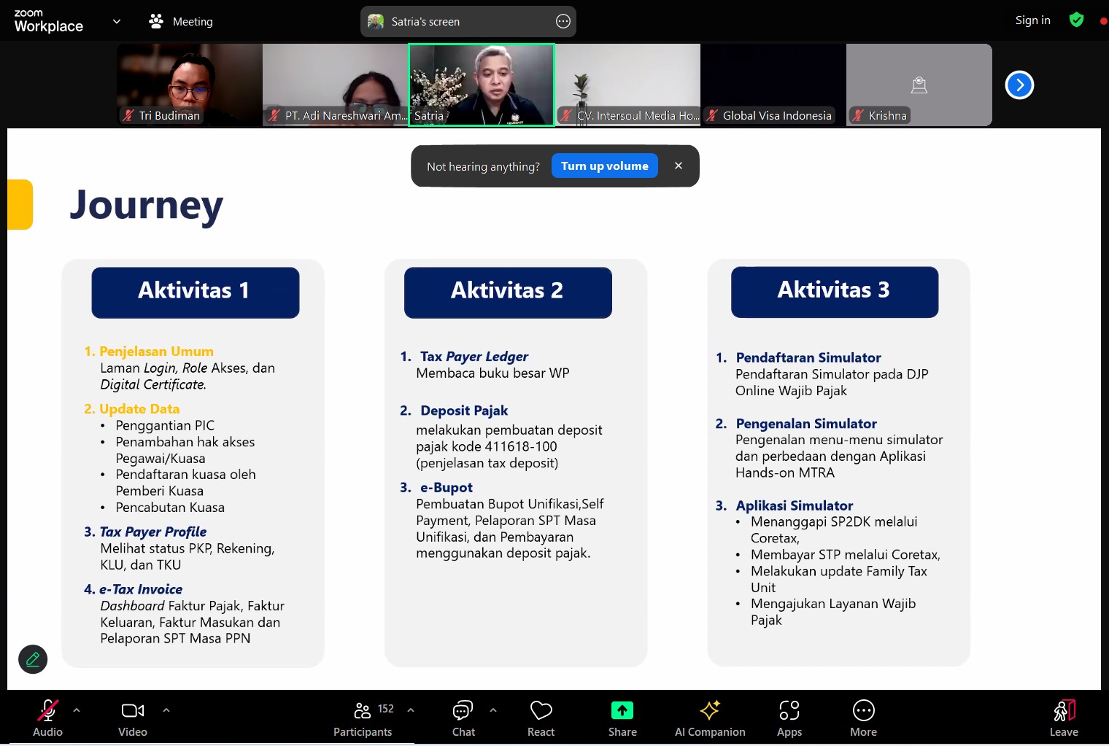Open Satria's screen options menu
The width and height of the screenshot is (1109, 746).
[x=563, y=22]
